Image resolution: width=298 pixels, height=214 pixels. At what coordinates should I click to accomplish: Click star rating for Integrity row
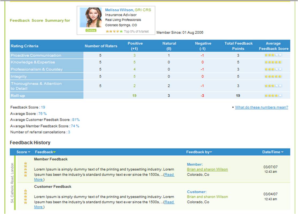(273, 76)
